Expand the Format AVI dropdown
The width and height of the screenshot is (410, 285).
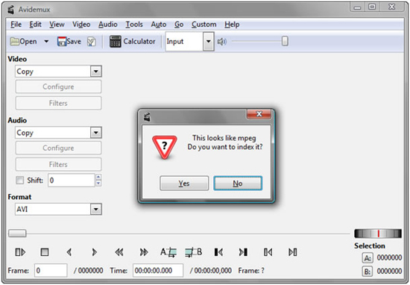[96, 210]
